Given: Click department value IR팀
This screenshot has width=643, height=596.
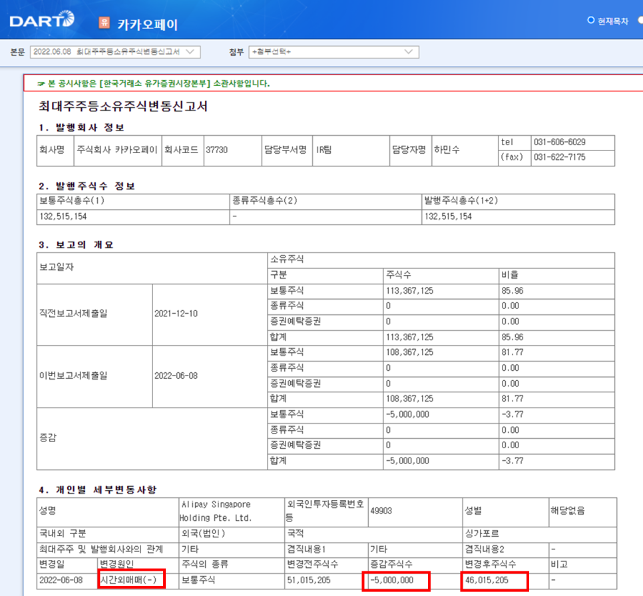Looking at the screenshot, I should coord(323,150).
